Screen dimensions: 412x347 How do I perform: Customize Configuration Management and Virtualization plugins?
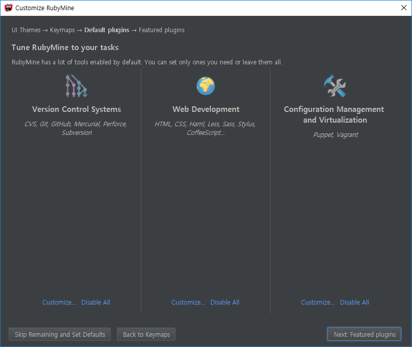click(318, 302)
